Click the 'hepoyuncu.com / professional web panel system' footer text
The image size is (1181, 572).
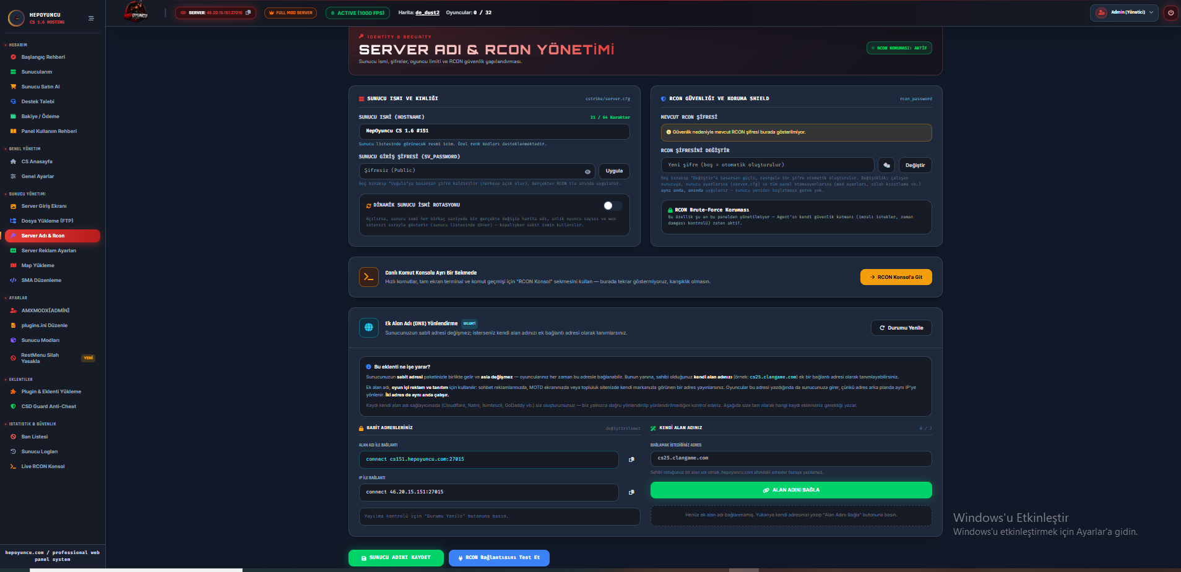tap(53, 556)
